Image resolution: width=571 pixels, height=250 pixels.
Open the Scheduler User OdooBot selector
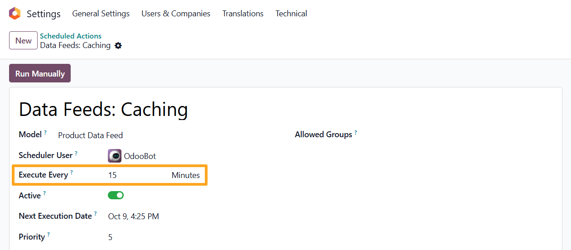(x=140, y=156)
